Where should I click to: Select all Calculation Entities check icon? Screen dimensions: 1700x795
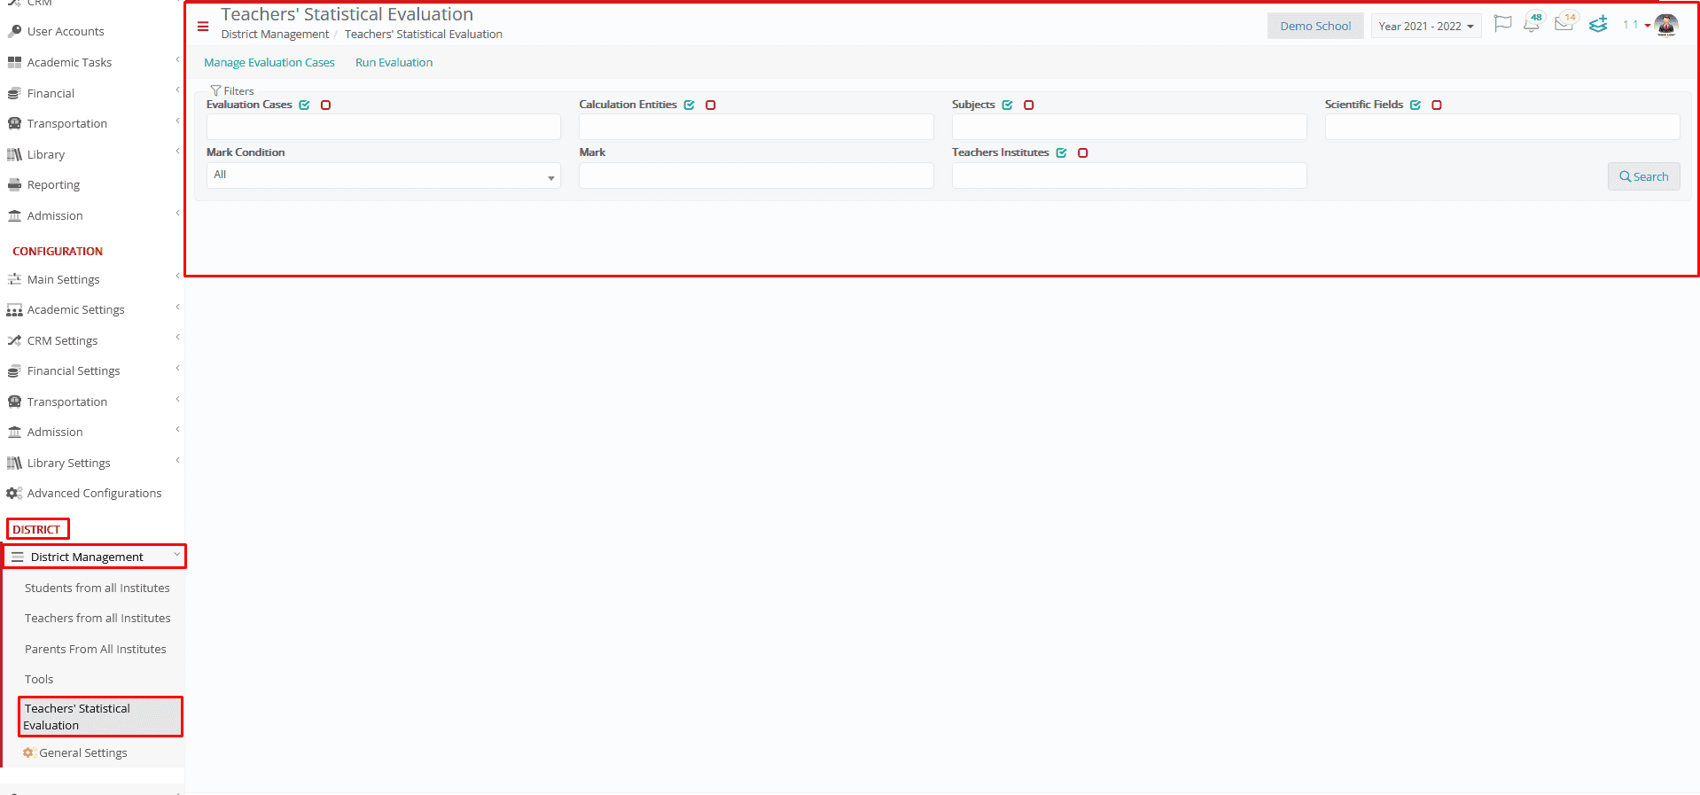tap(689, 105)
